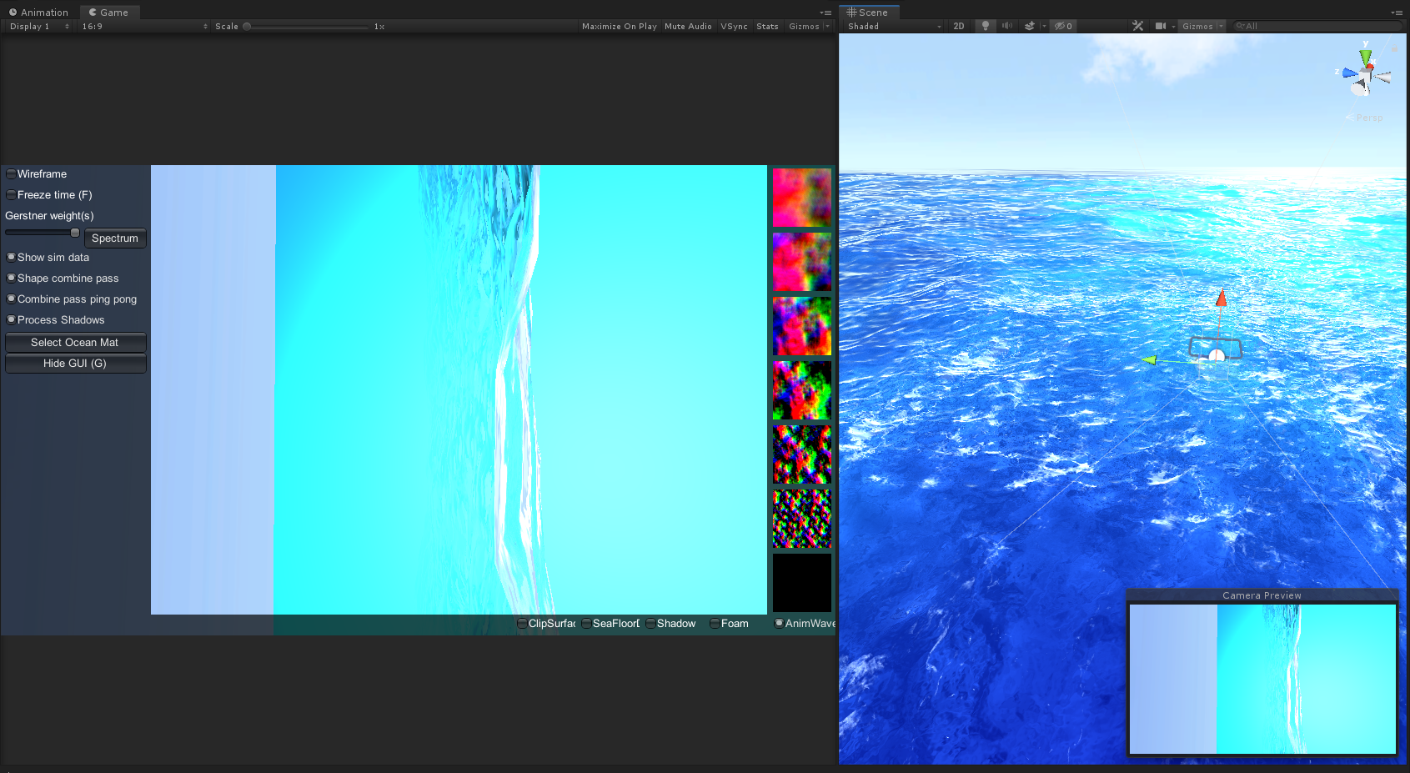Toggle Scene view effects icon

coord(1030,26)
